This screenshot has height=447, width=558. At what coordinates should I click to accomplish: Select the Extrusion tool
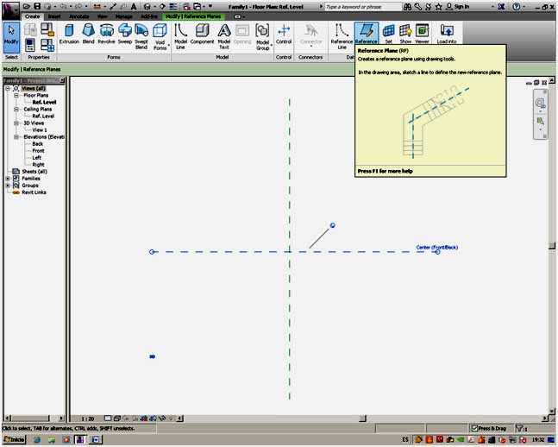tap(68, 34)
